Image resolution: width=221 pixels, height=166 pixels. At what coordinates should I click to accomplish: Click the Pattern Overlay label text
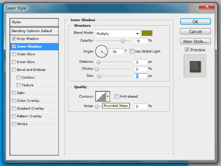click(x=29, y=116)
